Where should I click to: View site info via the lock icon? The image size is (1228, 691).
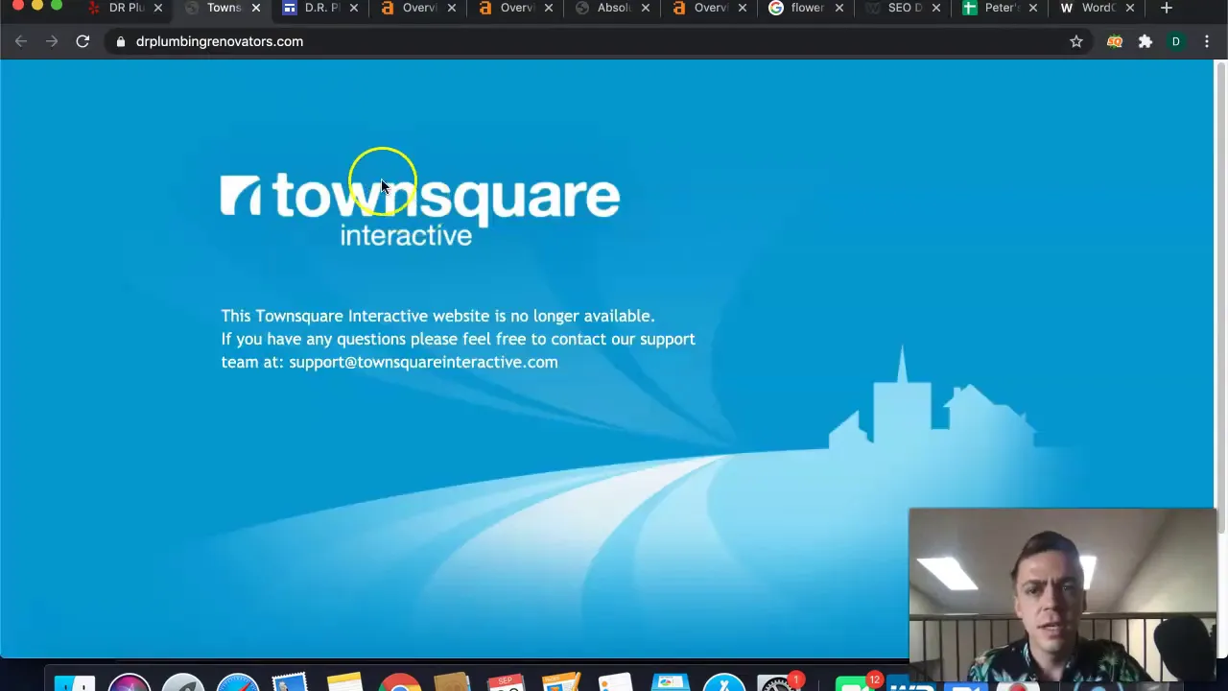click(x=120, y=41)
